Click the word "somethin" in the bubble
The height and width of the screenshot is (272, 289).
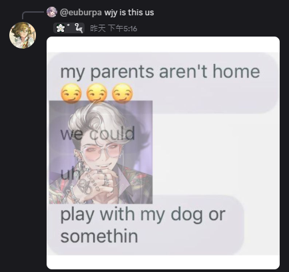[99, 236]
